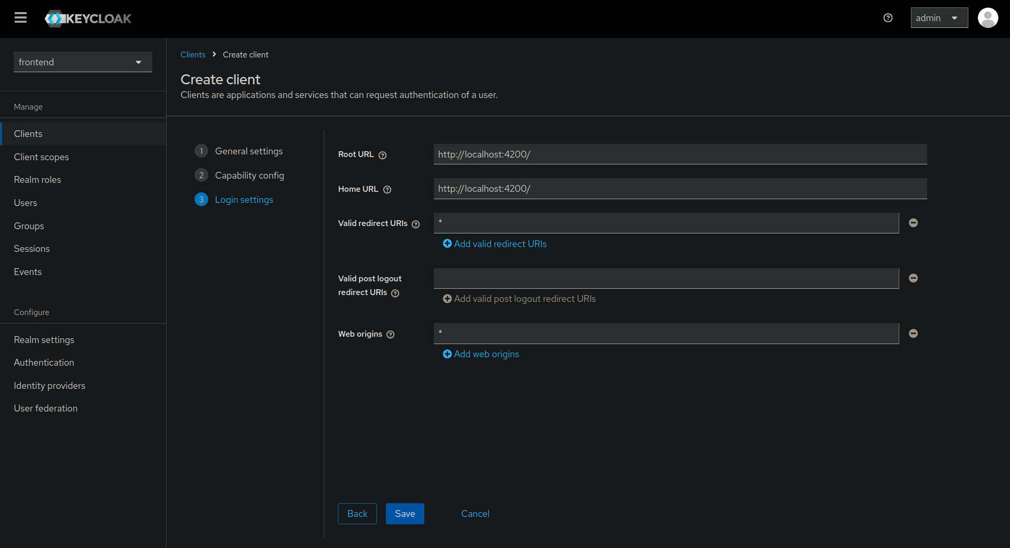1010x548 pixels.
Task: Open Users page
Action: click(83, 203)
